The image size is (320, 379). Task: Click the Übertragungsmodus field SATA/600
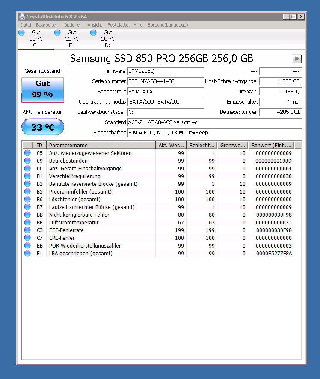[x=166, y=102]
